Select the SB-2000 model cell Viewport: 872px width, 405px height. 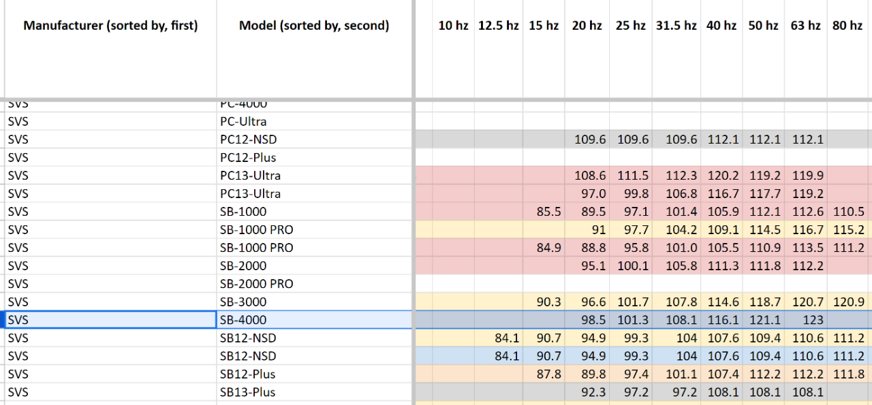(x=314, y=265)
